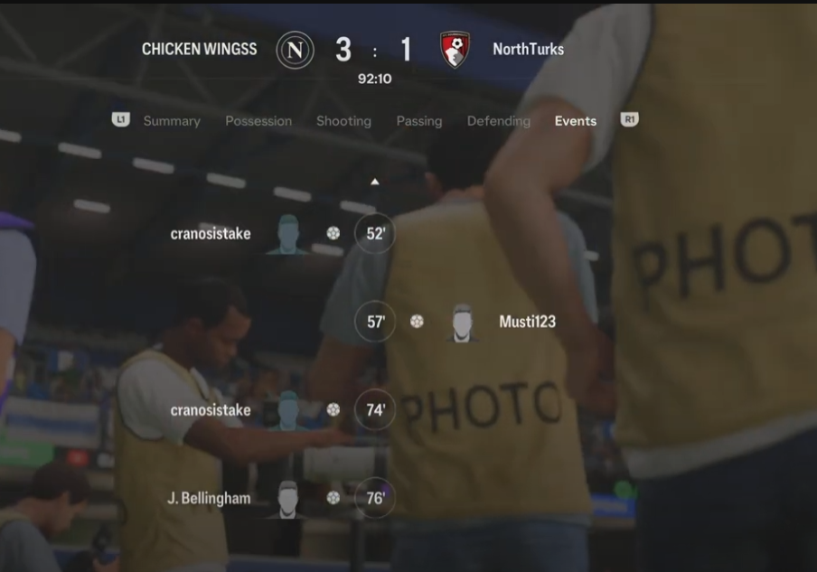
Task: Click the goal ball icon near J. Bellingham
Action: [x=333, y=498]
